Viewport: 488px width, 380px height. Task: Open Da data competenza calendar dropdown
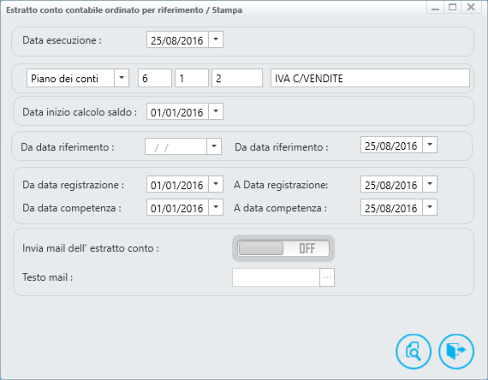pos(216,207)
